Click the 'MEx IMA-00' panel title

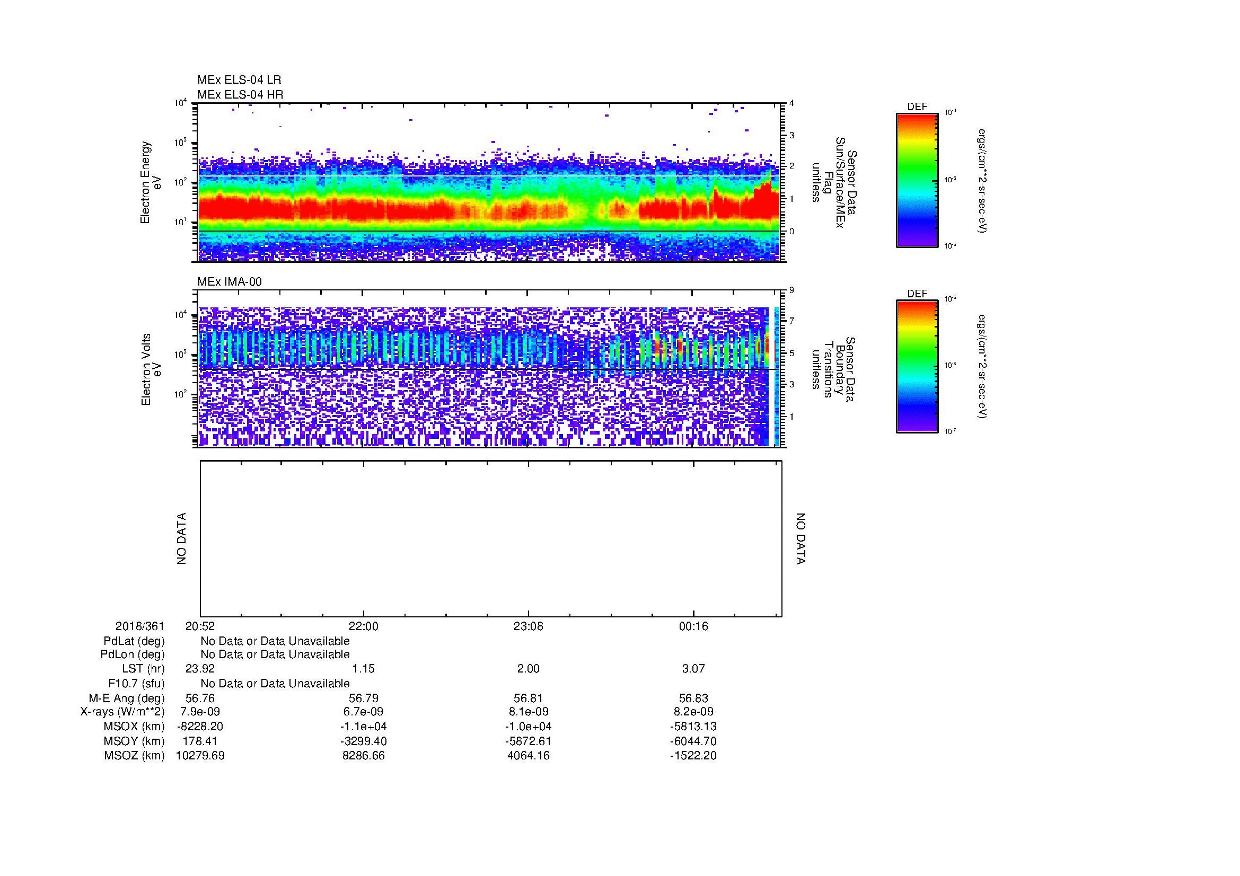230,282
